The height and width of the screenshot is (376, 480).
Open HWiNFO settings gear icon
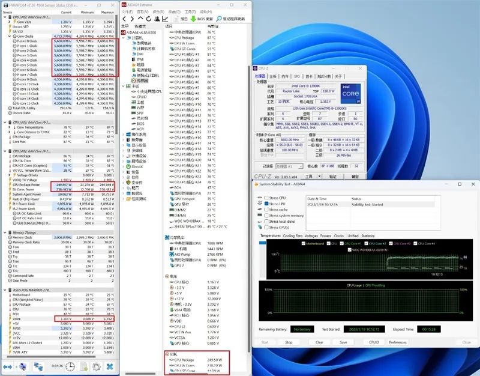click(97, 366)
